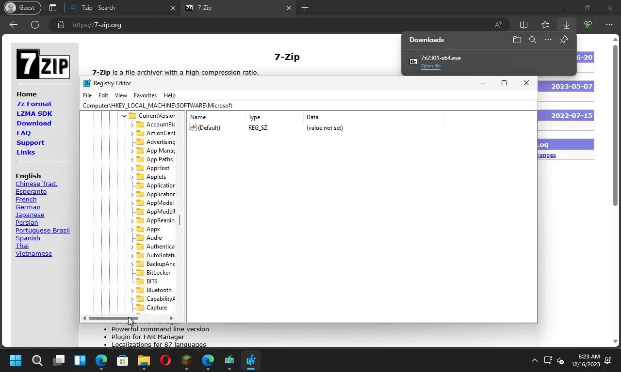Expand the AccountPicture key
621x372 pixels.
132,124
